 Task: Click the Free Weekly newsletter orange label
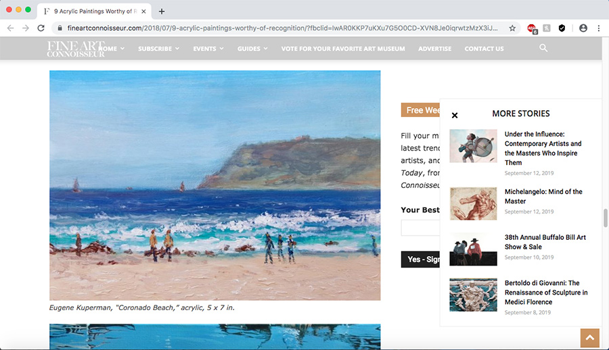(421, 110)
